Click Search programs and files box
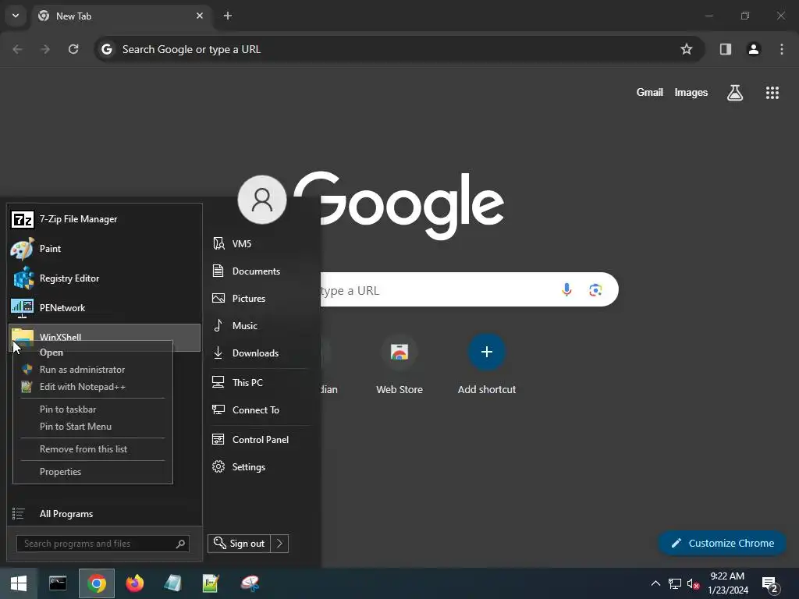The height and width of the screenshot is (599, 799). [x=102, y=544]
